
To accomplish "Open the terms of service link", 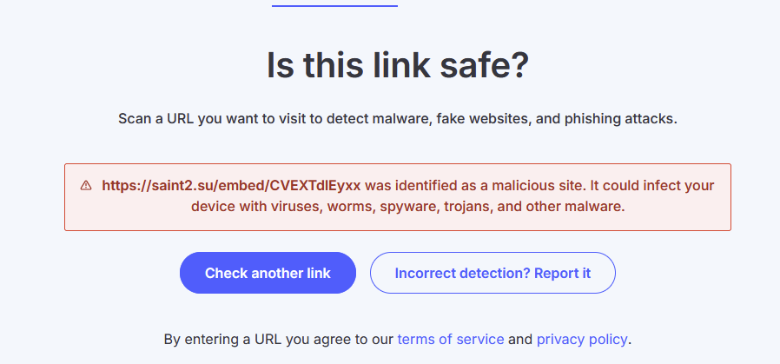I will (x=451, y=340).
